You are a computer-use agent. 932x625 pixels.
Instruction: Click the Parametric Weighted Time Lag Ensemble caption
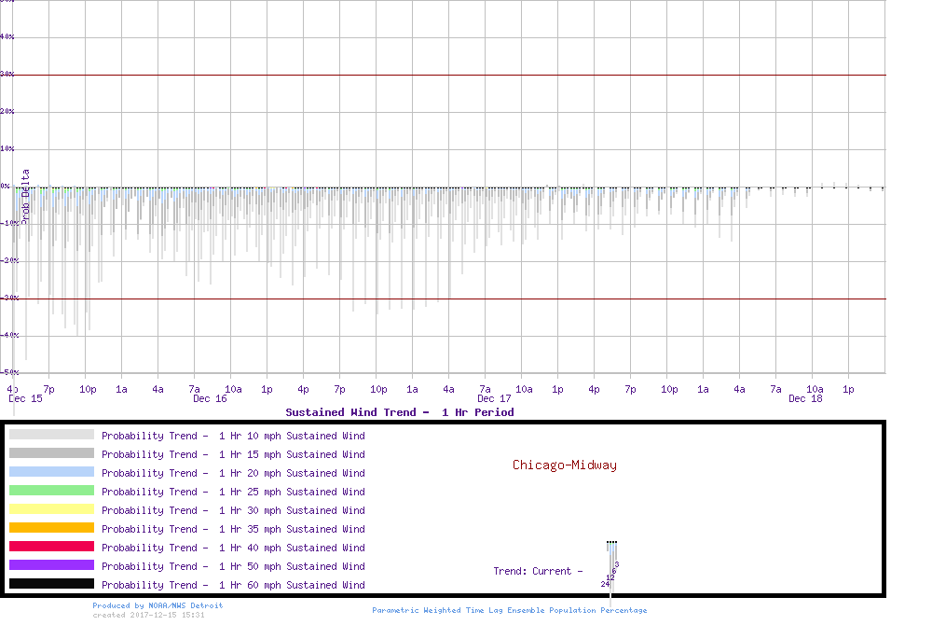[509, 610]
